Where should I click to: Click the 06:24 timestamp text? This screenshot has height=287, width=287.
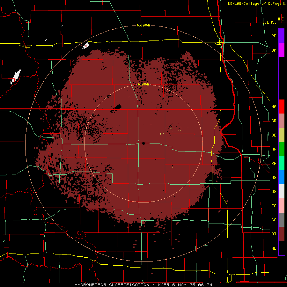point(205,285)
